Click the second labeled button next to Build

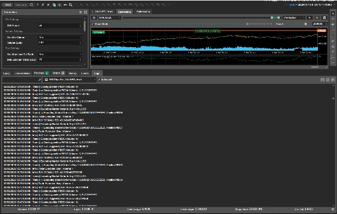click(x=21, y=4)
